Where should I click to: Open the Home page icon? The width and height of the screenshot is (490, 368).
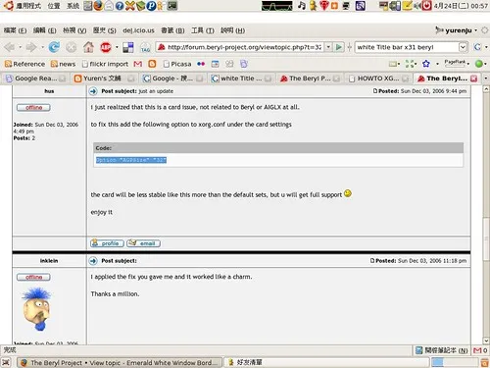point(88,47)
